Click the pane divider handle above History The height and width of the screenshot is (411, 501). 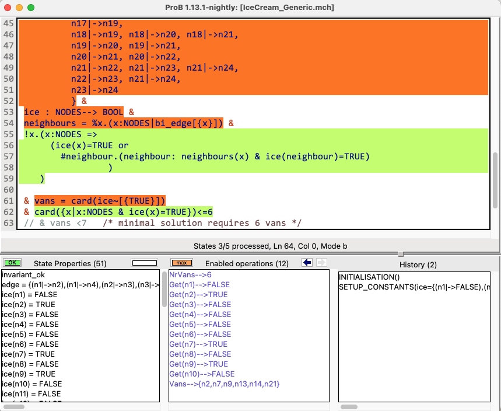pos(401,254)
